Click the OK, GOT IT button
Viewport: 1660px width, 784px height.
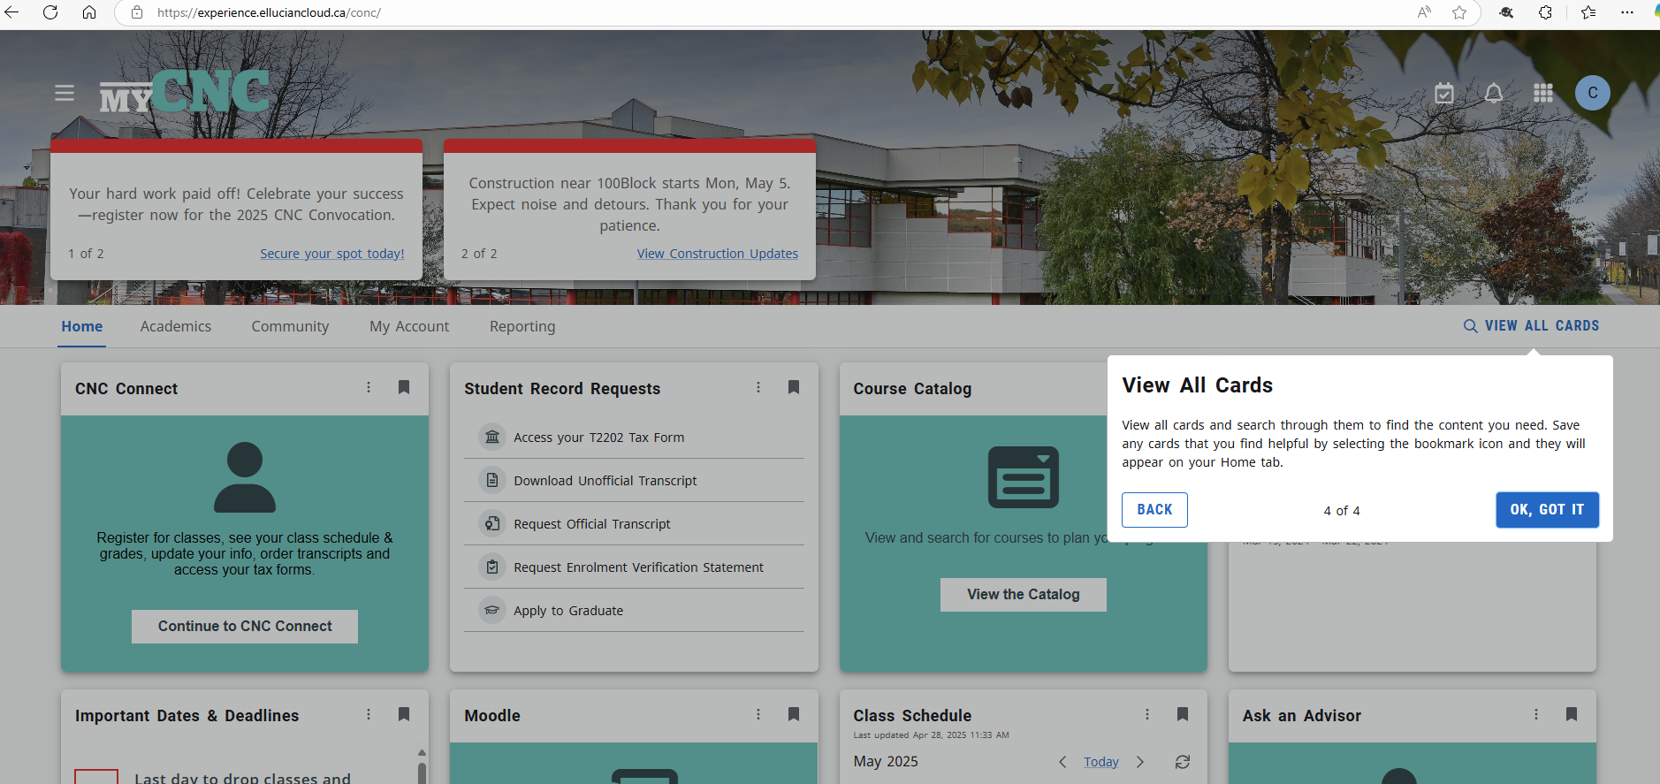[x=1547, y=510]
